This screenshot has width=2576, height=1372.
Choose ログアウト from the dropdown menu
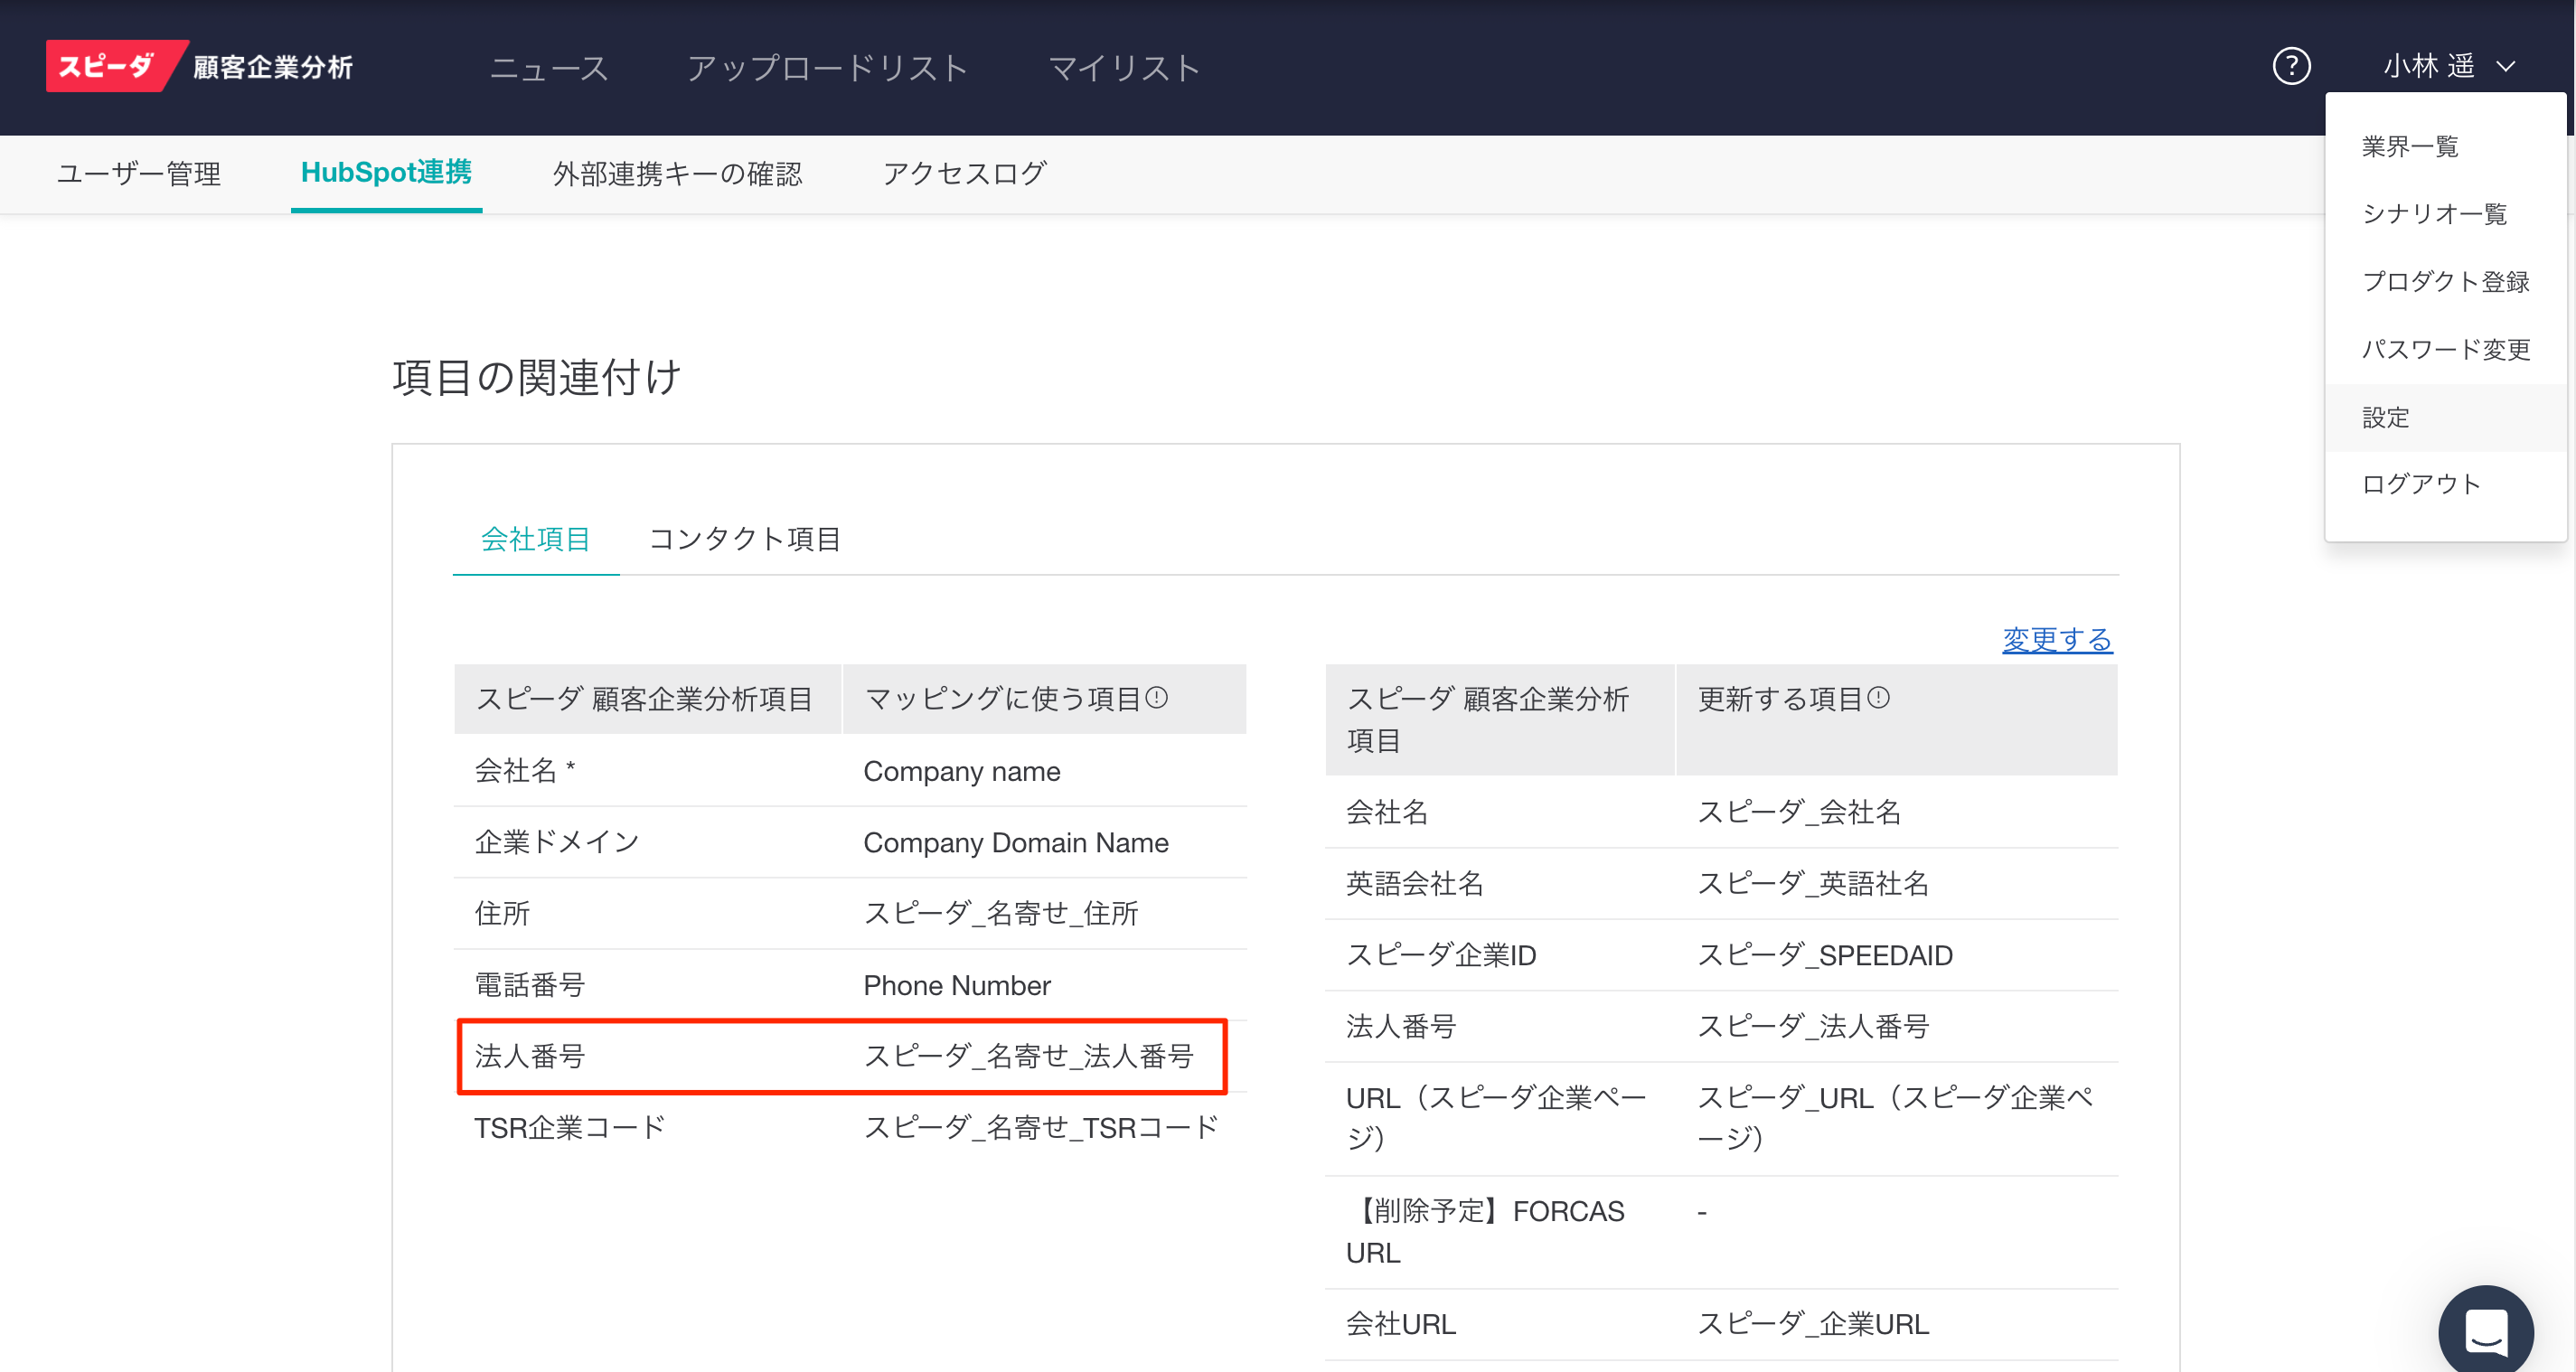pyautogui.click(x=2421, y=485)
